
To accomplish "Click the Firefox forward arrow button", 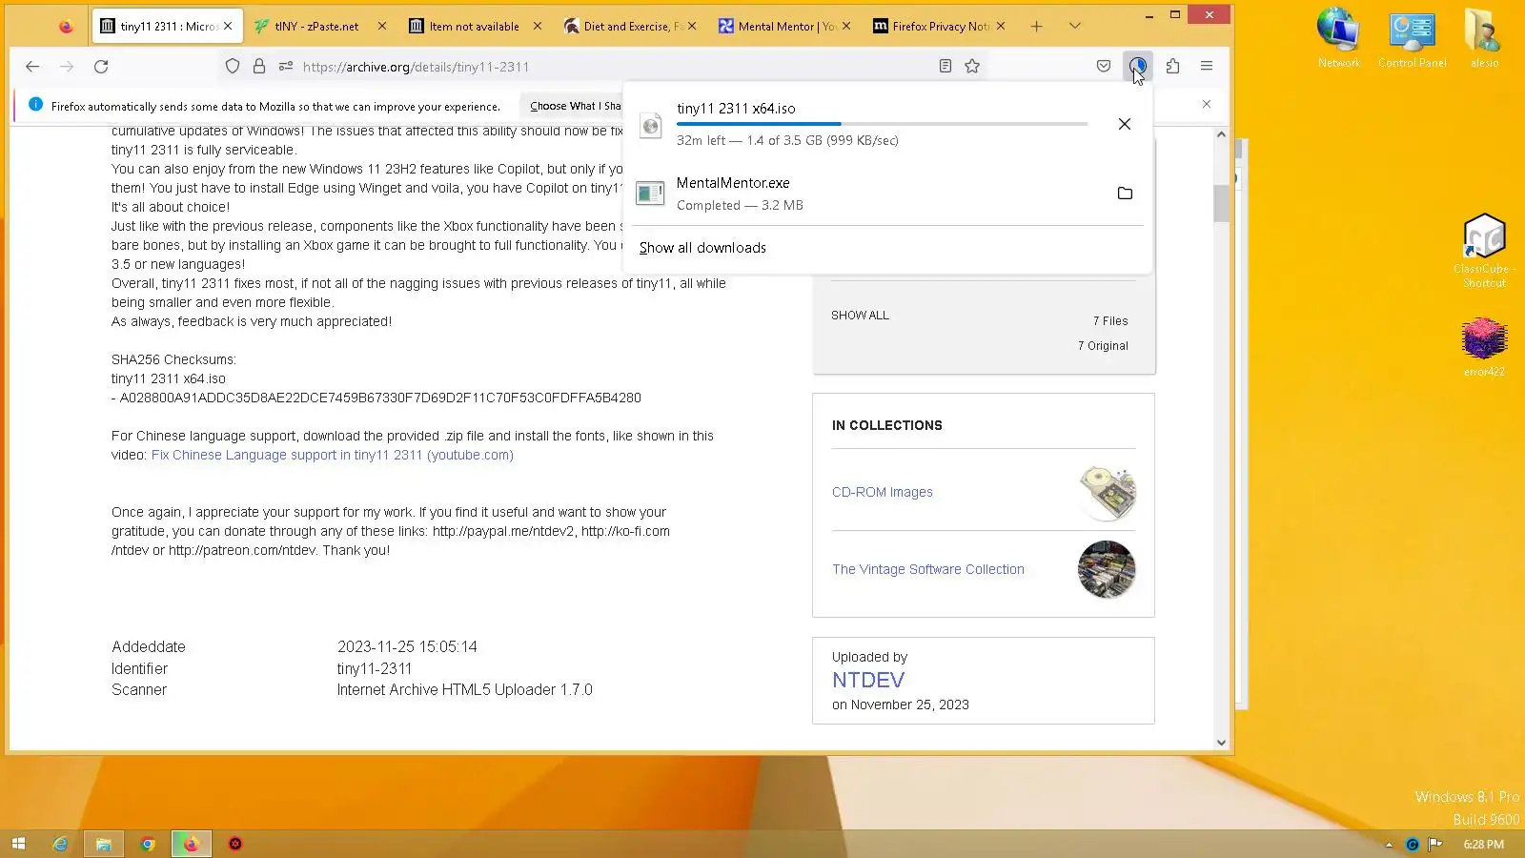I will [x=67, y=67].
